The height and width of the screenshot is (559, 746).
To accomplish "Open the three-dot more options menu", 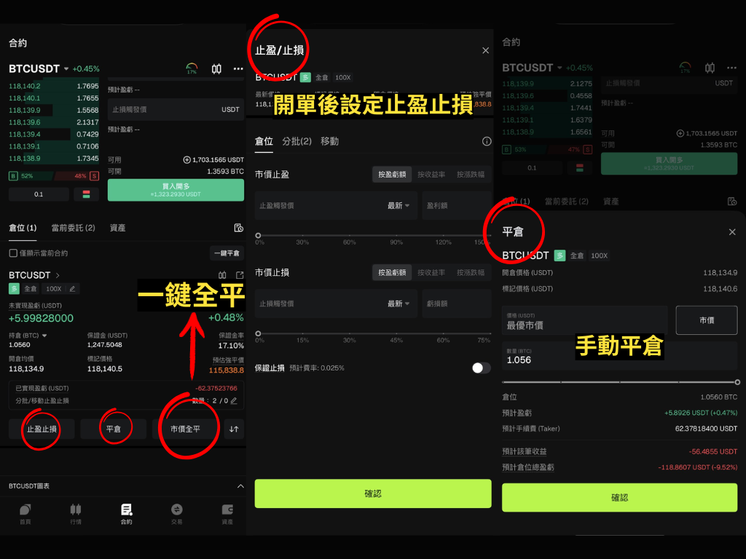I will click(x=238, y=69).
